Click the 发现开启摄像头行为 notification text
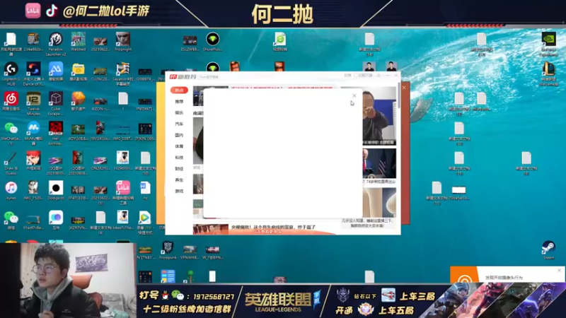 pos(504,278)
